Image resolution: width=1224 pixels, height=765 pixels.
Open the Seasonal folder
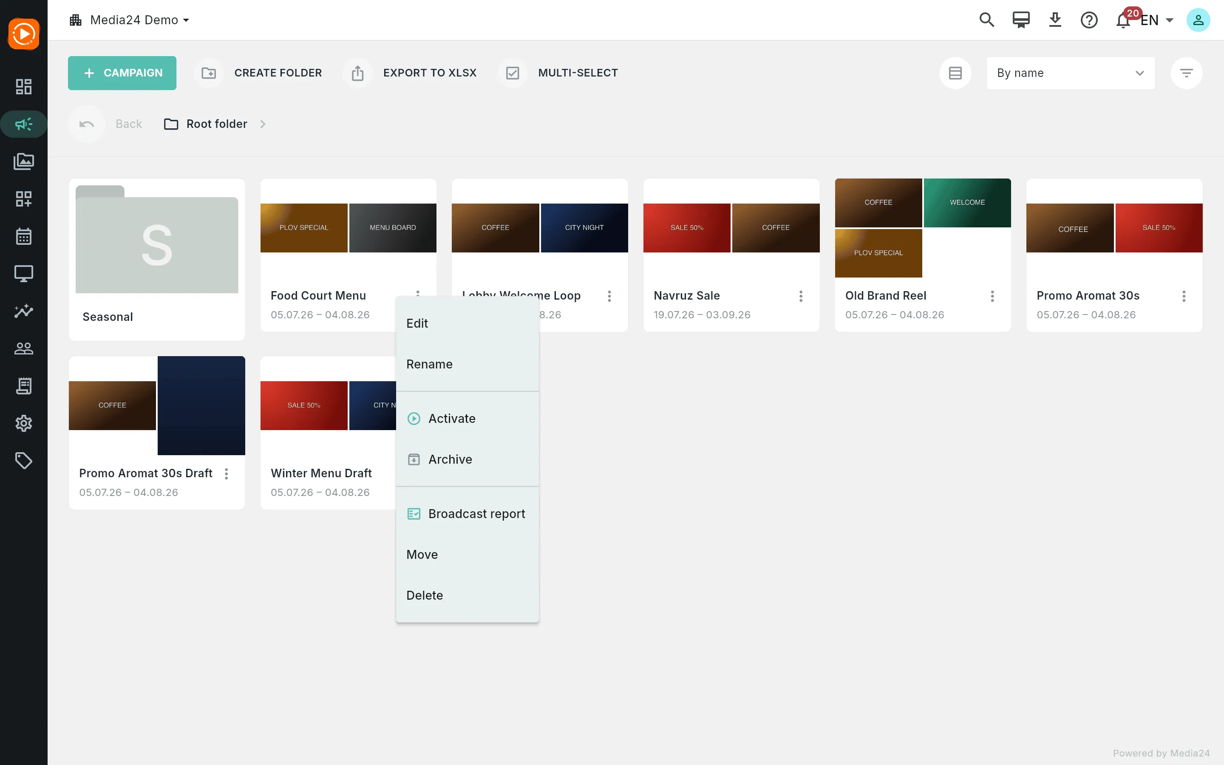click(x=157, y=259)
